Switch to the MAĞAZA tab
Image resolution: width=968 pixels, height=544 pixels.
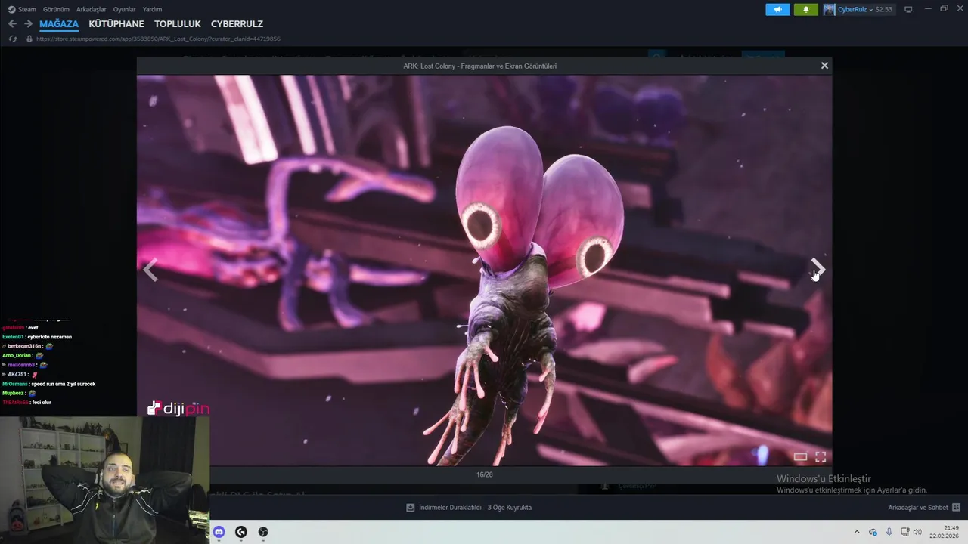coord(59,24)
